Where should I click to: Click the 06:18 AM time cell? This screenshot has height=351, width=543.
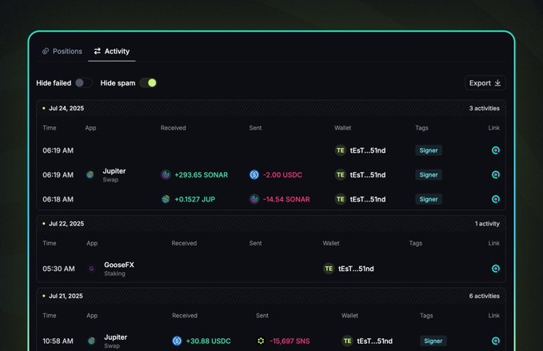coord(58,199)
